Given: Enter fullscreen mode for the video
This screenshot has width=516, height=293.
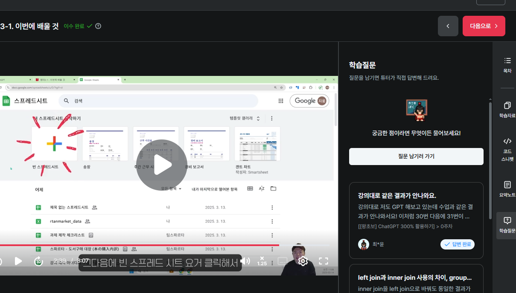Looking at the screenshot, I should click(x=324, y=261).
